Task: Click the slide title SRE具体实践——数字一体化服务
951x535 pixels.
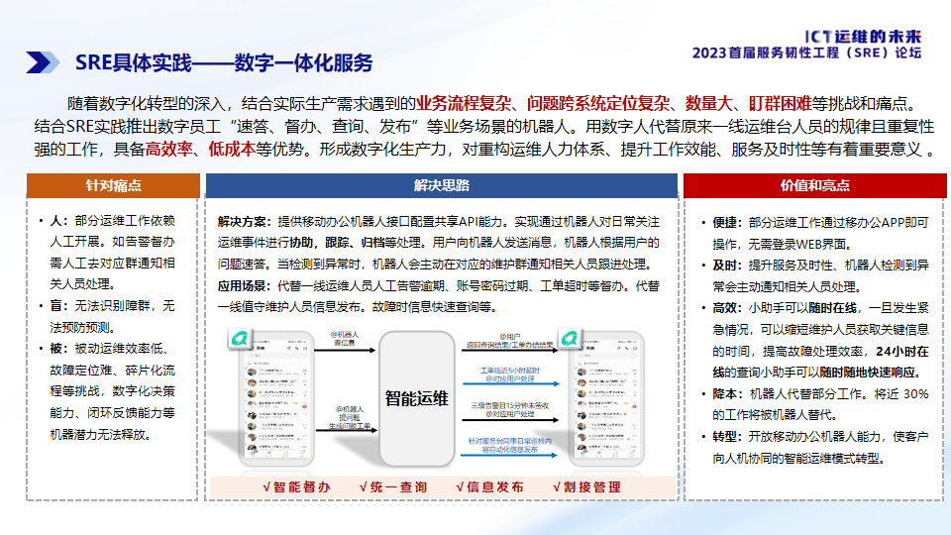Action: click(x=224, y=63)
